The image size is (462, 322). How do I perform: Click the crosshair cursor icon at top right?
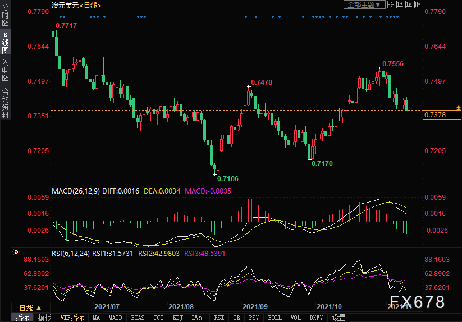(391, 4)
